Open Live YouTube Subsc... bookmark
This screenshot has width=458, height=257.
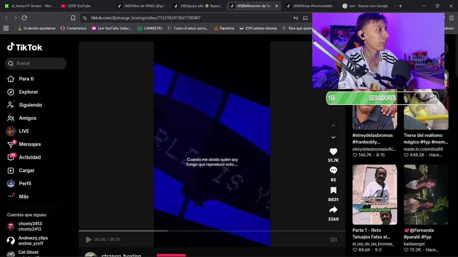click(x=111, y=28)
